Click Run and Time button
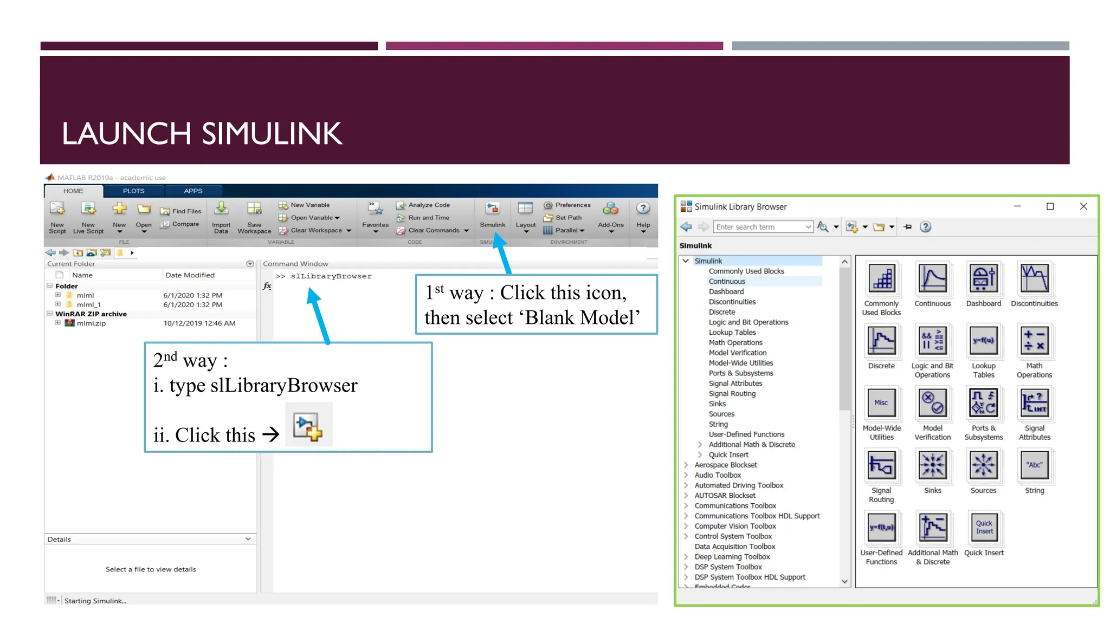The height and width of the screenshot is (624, 1110). coord(423,218)
